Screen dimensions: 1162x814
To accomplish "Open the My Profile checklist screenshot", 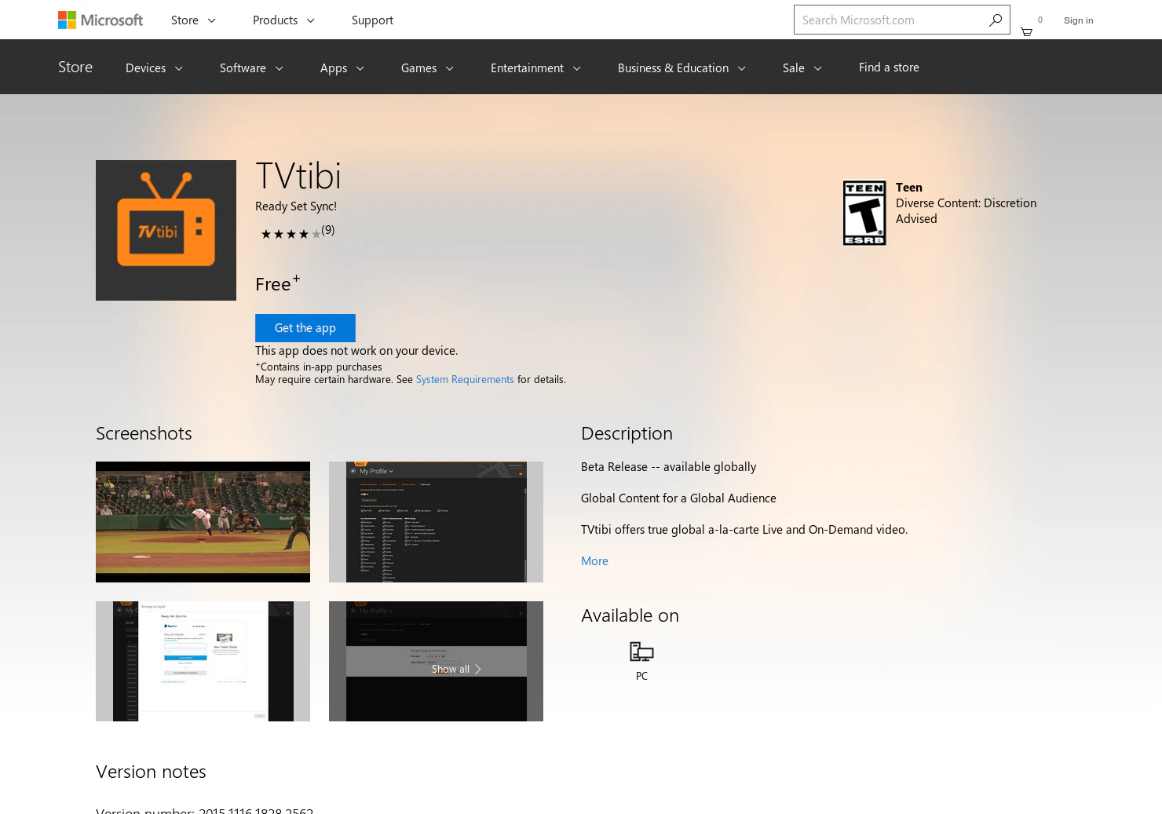I will point(436,522).
